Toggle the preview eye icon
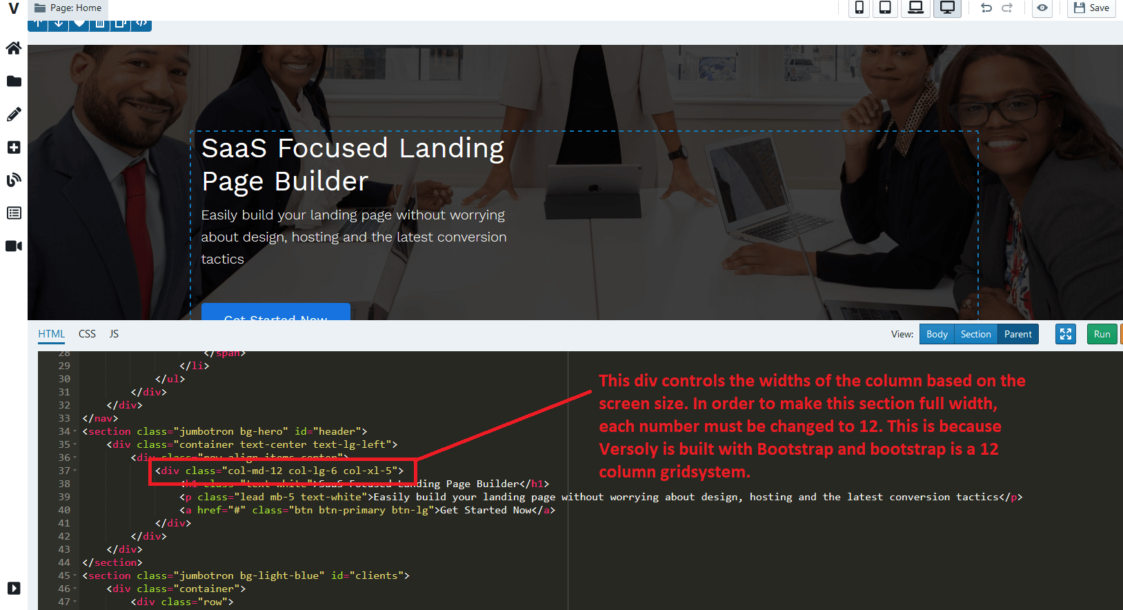The height and width of the screenshot is (610, 1123). (x=1042, y=8)
